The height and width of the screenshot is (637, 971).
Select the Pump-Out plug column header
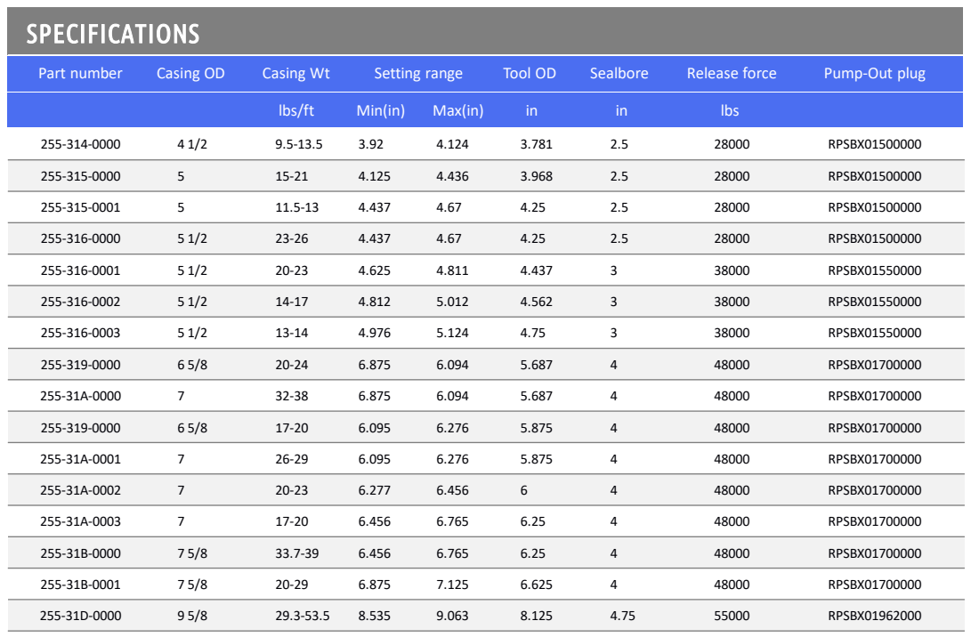pos(874,73)
